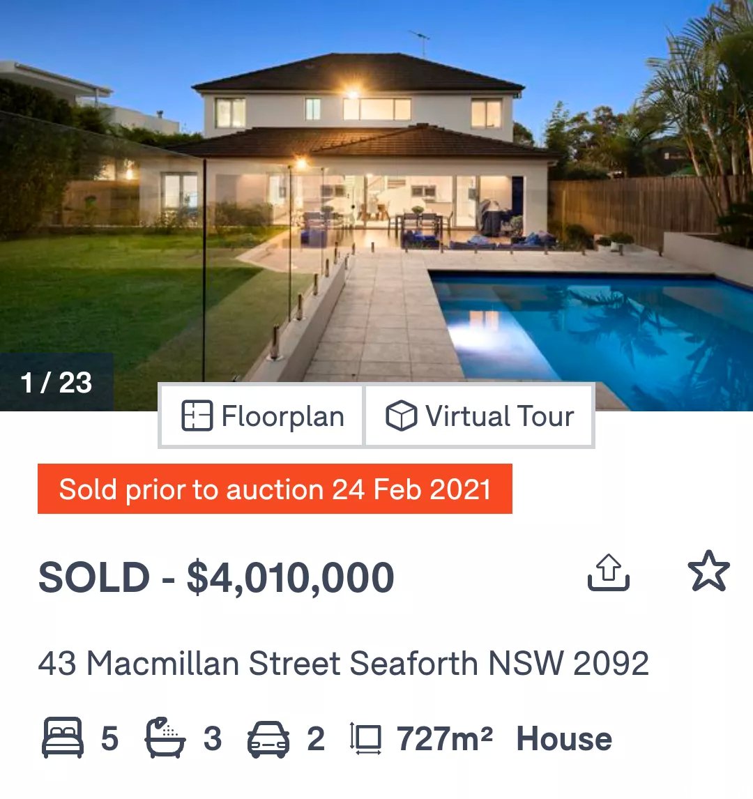This screenshot has width=753, height=799.
Task: Click the bathtub icon for bathrooms
Action: (x=165, y=738)
